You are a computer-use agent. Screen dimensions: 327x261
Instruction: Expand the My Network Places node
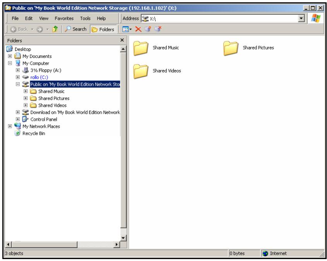pyautogui.click(x=10, y=126)
